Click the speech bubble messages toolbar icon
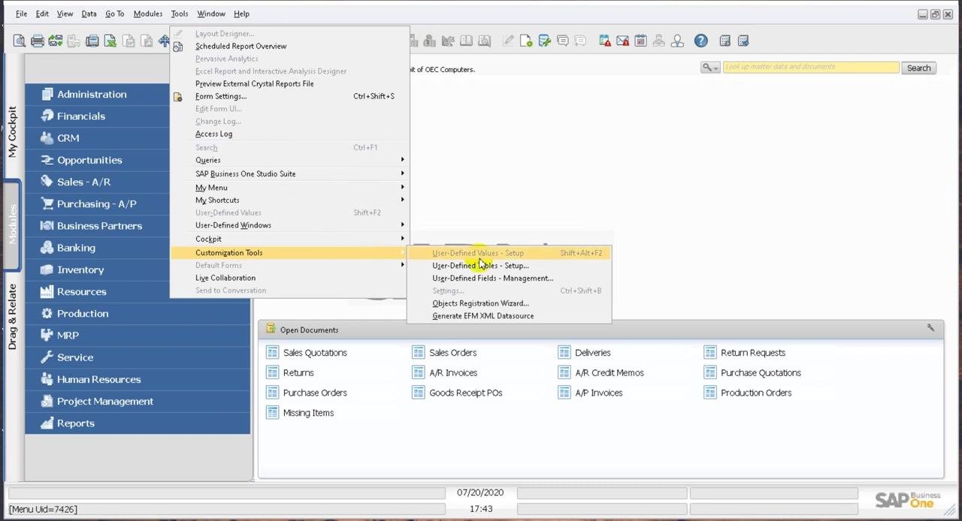The image size is (962, 521). 562,41
